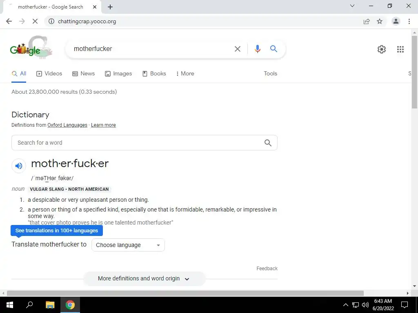Screen dimensions: 418x313
Task: Click the Learn more link
Action: coord(103,125)
